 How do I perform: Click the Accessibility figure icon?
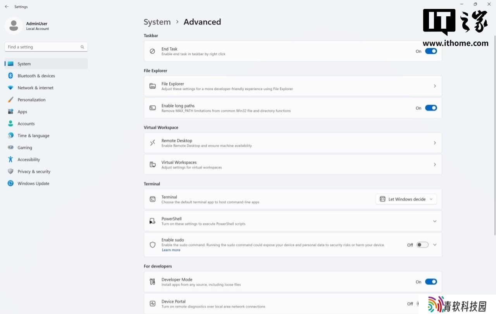click(10, 160)
